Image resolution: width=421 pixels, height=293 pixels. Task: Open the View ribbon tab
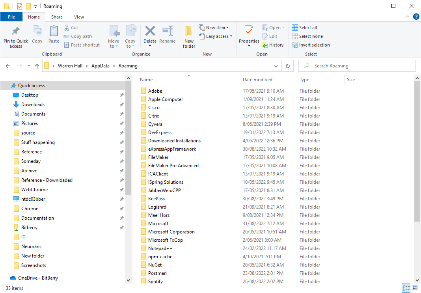coord(79,17)
